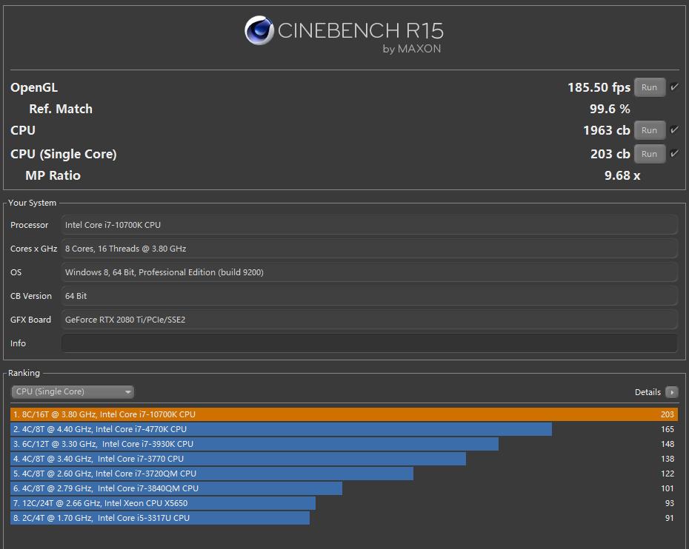Toggle the CPU test checkmark
Image resolution: width=689 pixels, height=549 pixels.
coord(674,130)
